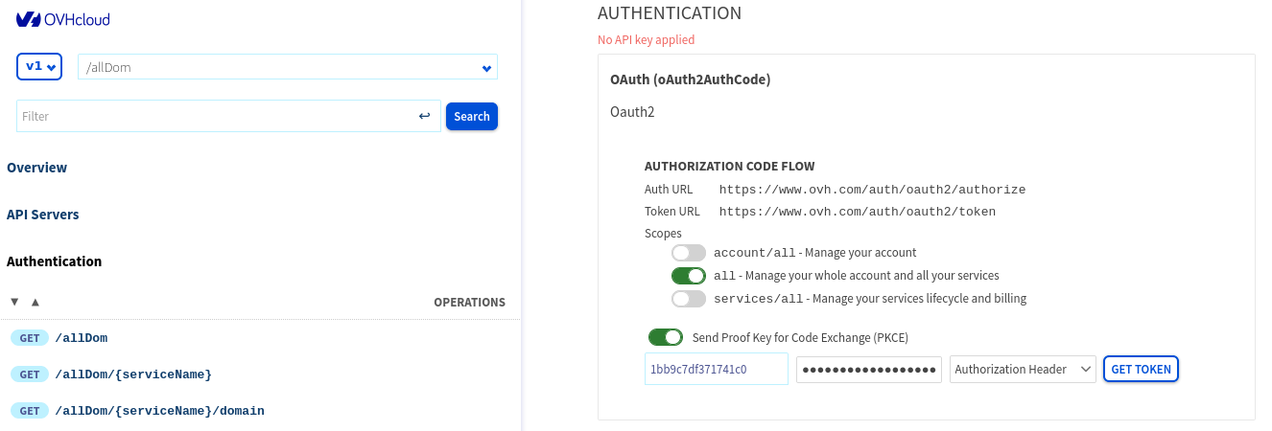Select the Authentication nav item
The height and width of the screenshot is (431, 1272).
55,261
